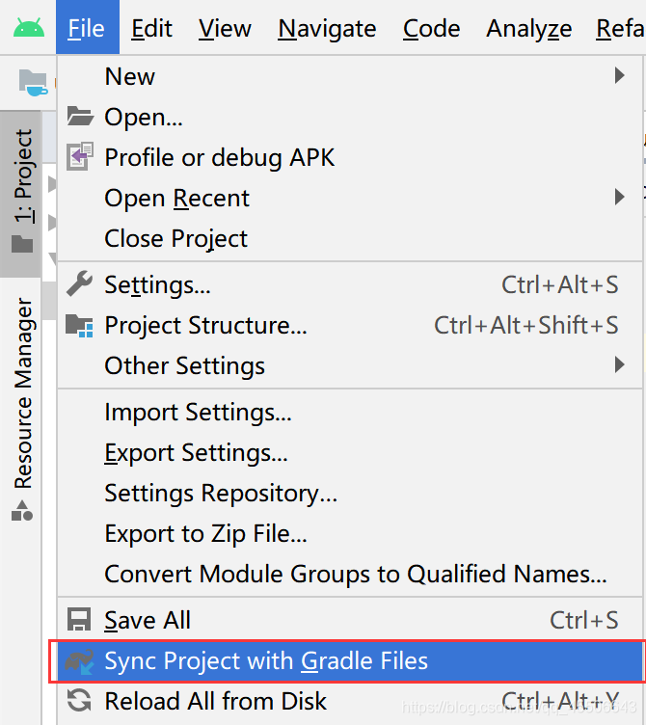Click the Save All floppy disk icon
The width and height of the screenshot is (646, 725).
(79, 619)
